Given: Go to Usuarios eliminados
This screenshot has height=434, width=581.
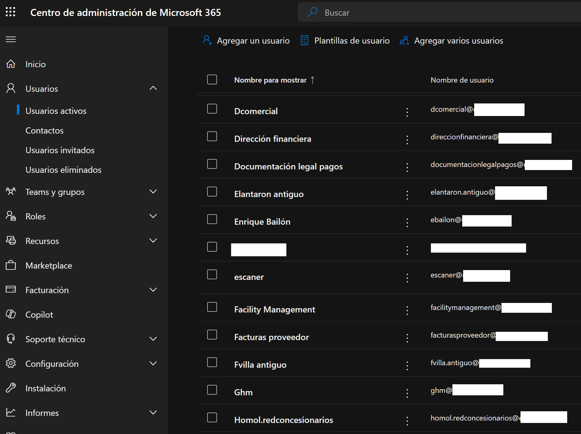Looking at the screenshot, I should click(x=63, y=170).
